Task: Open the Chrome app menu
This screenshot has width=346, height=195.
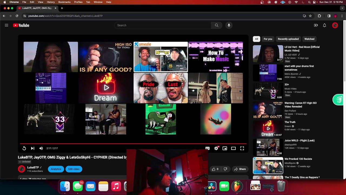Action: pos(14,2)
